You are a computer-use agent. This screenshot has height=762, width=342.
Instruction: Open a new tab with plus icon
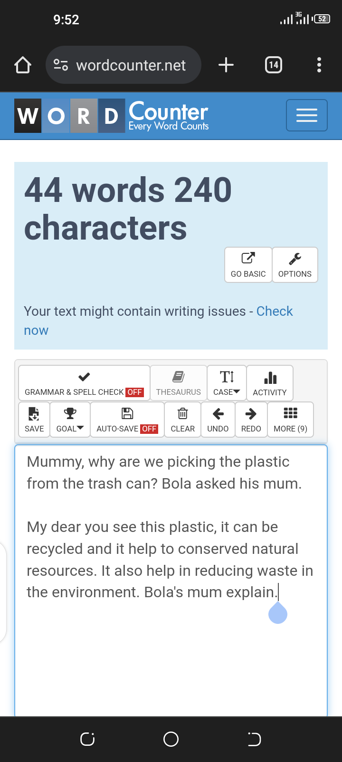coord(226,65)
